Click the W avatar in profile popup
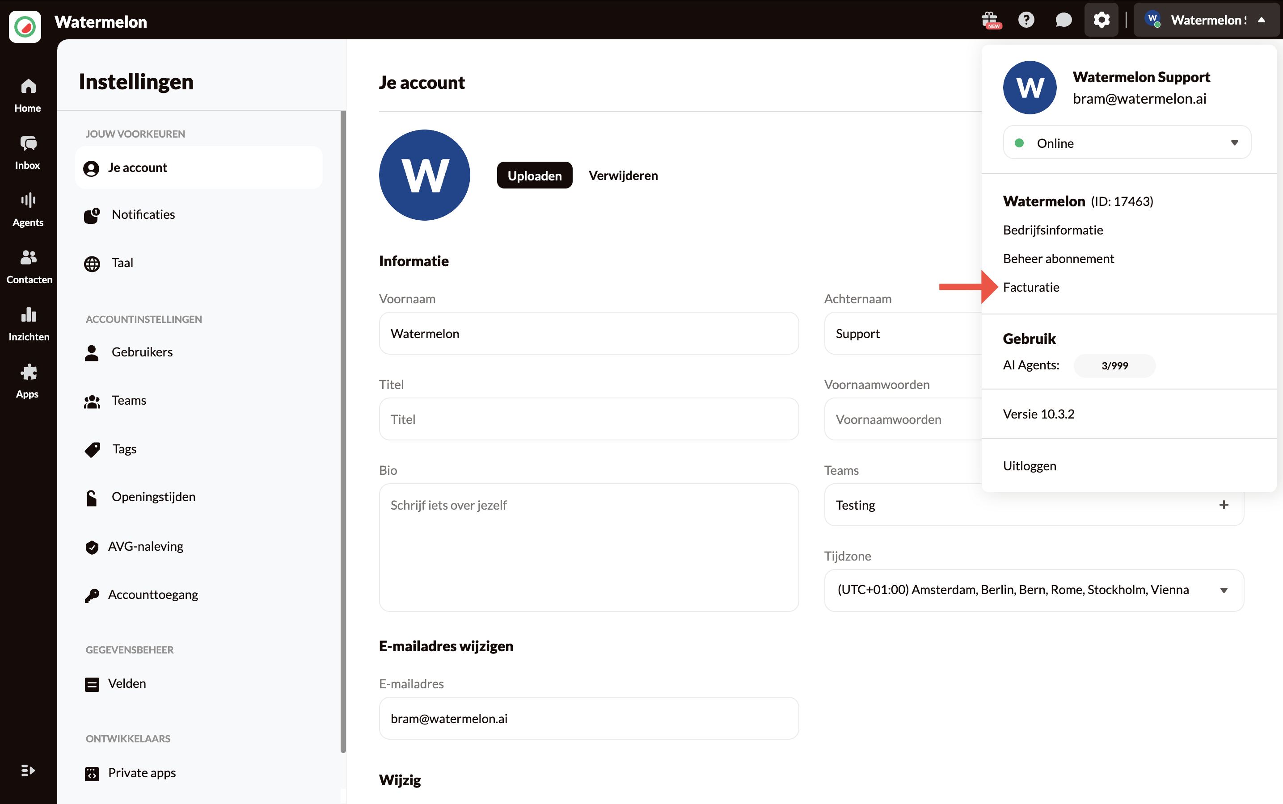Image resolution: width=1283 pixels, height=804 pixels. point(1030,88)
